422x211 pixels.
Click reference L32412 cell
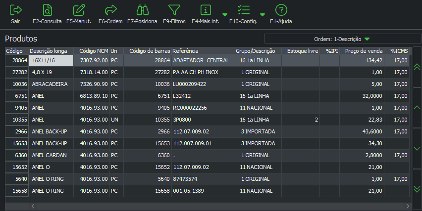pos(203,96)
